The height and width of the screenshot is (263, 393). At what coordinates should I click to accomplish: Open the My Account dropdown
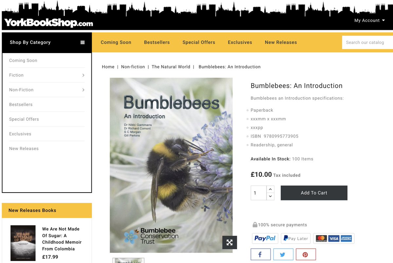(x=370, y=20)
